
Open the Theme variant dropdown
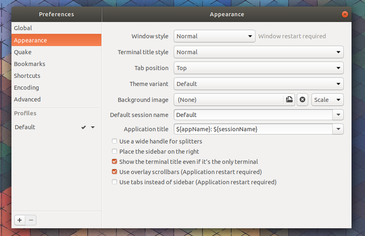point(338,84)
